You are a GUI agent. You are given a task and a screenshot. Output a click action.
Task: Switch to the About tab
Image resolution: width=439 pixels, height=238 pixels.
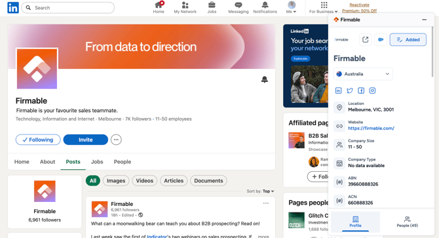click(47, 162)
